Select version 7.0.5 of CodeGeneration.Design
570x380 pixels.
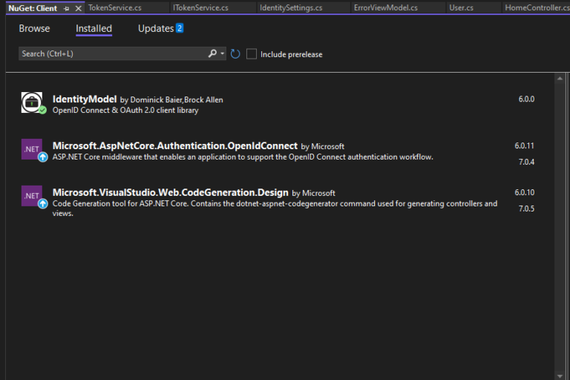[x=524, y=209]
